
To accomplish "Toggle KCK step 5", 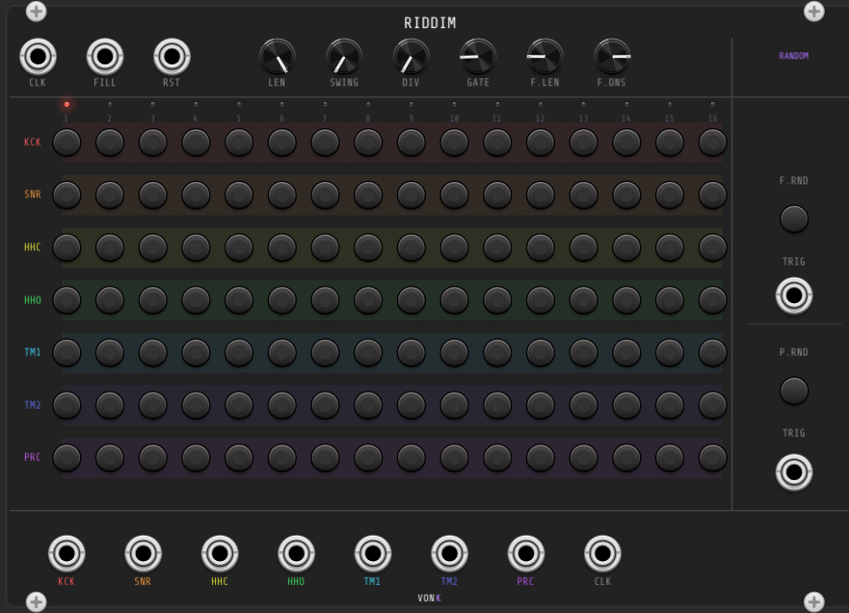I will (239, 142).
